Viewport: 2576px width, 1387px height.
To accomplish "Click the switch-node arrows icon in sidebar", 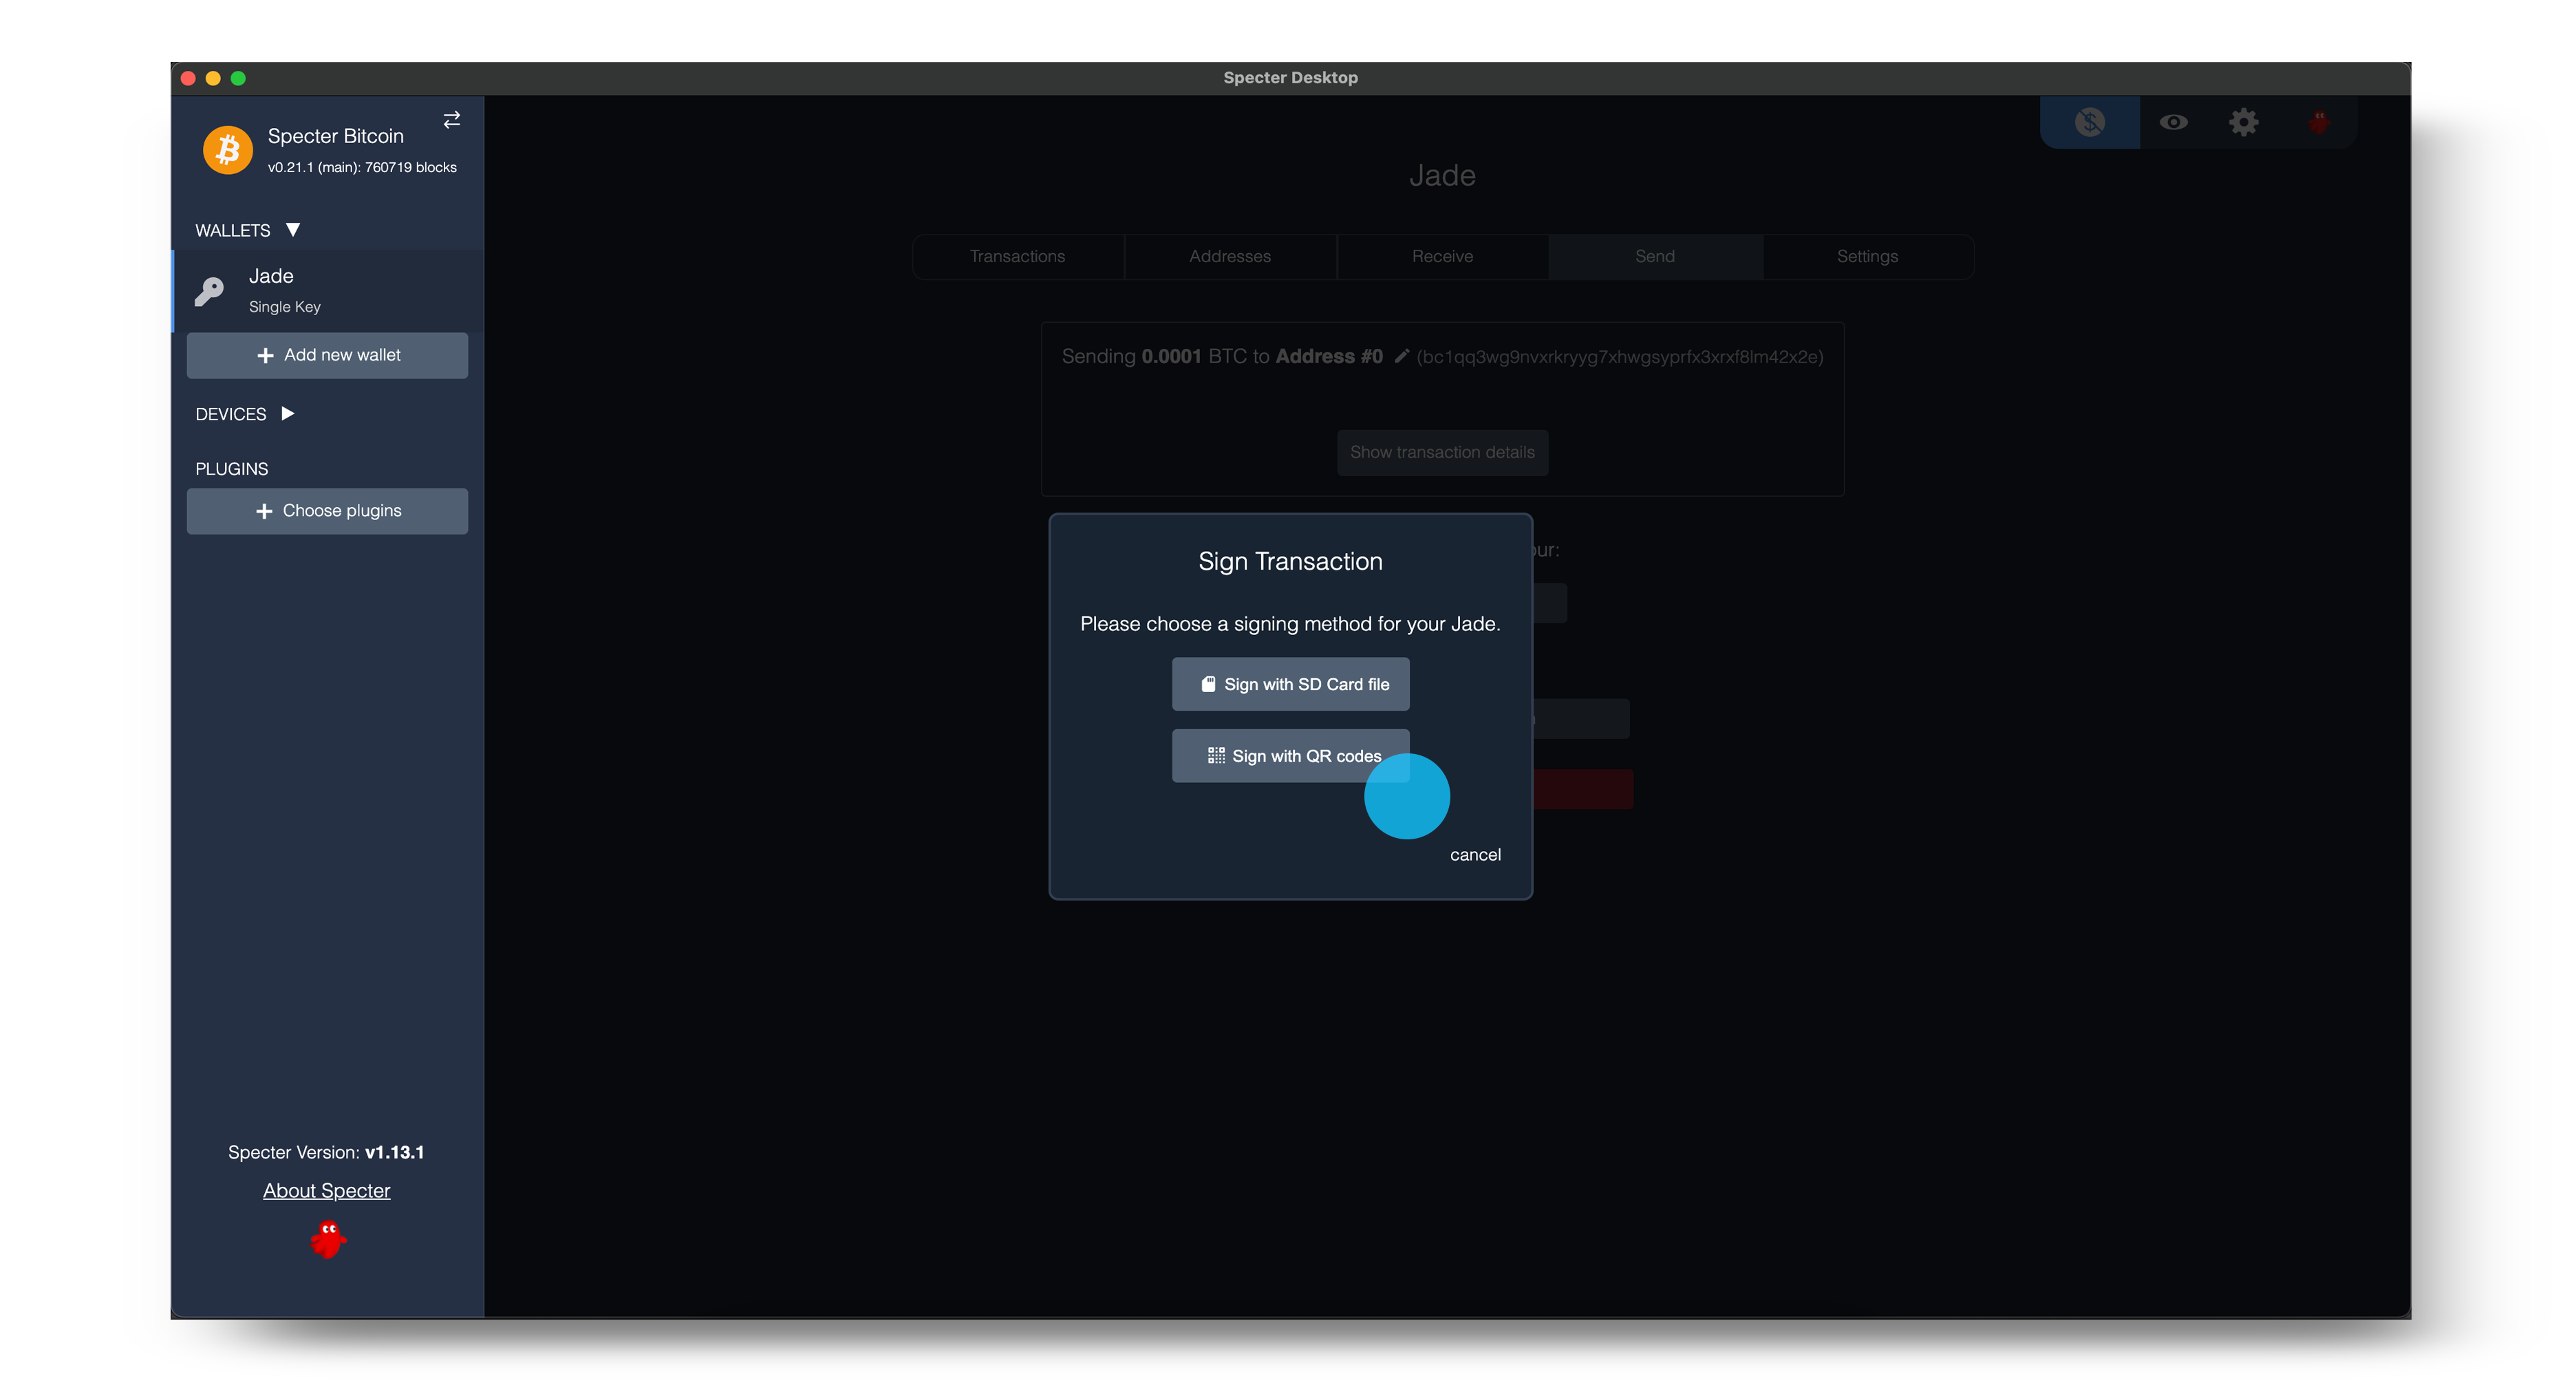I will click(452, 120).
